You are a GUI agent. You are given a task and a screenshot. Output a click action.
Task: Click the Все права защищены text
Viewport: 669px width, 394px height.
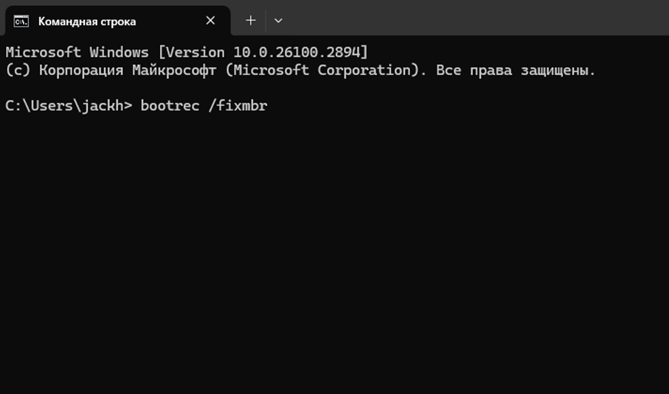point(516,70)
